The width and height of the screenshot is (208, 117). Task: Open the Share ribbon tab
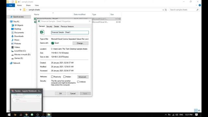28,5
